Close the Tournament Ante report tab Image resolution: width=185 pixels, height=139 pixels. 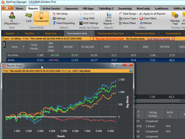[91, 33]
